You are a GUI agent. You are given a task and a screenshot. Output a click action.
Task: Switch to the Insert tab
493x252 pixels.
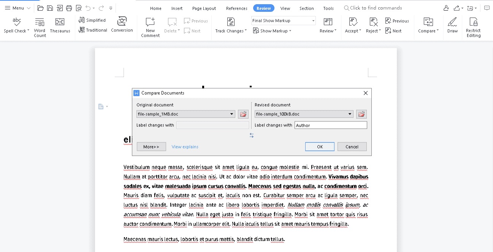(x=177, y=8)
